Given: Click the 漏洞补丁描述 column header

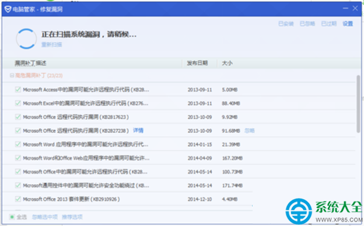Looking at the screenshot, I should pos(30,63).
